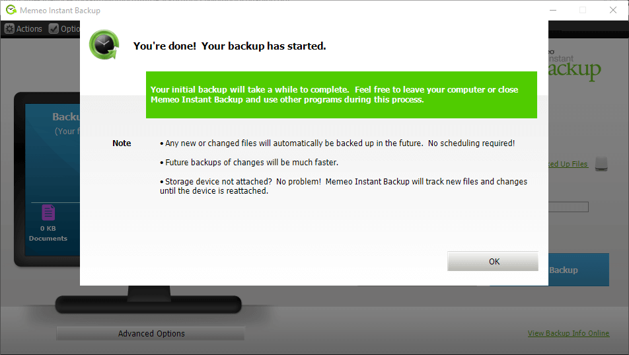Click the Memeo title bar app icon
Viewport: 629px width, 355px height.
pyautogui.click(x=11, y=11)
